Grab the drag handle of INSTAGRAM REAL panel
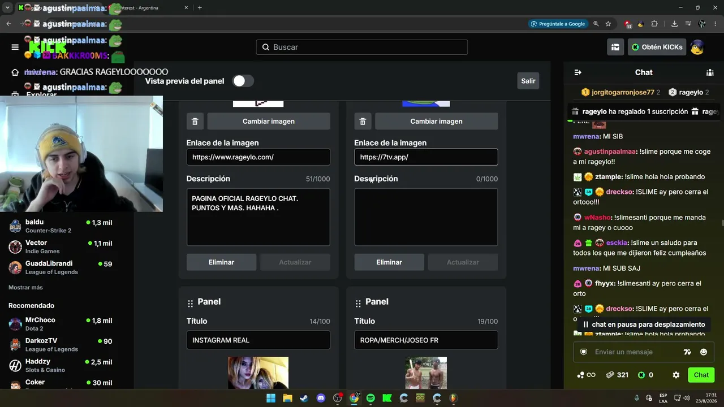This screenshot has width=724, height=407. (190, 304)
